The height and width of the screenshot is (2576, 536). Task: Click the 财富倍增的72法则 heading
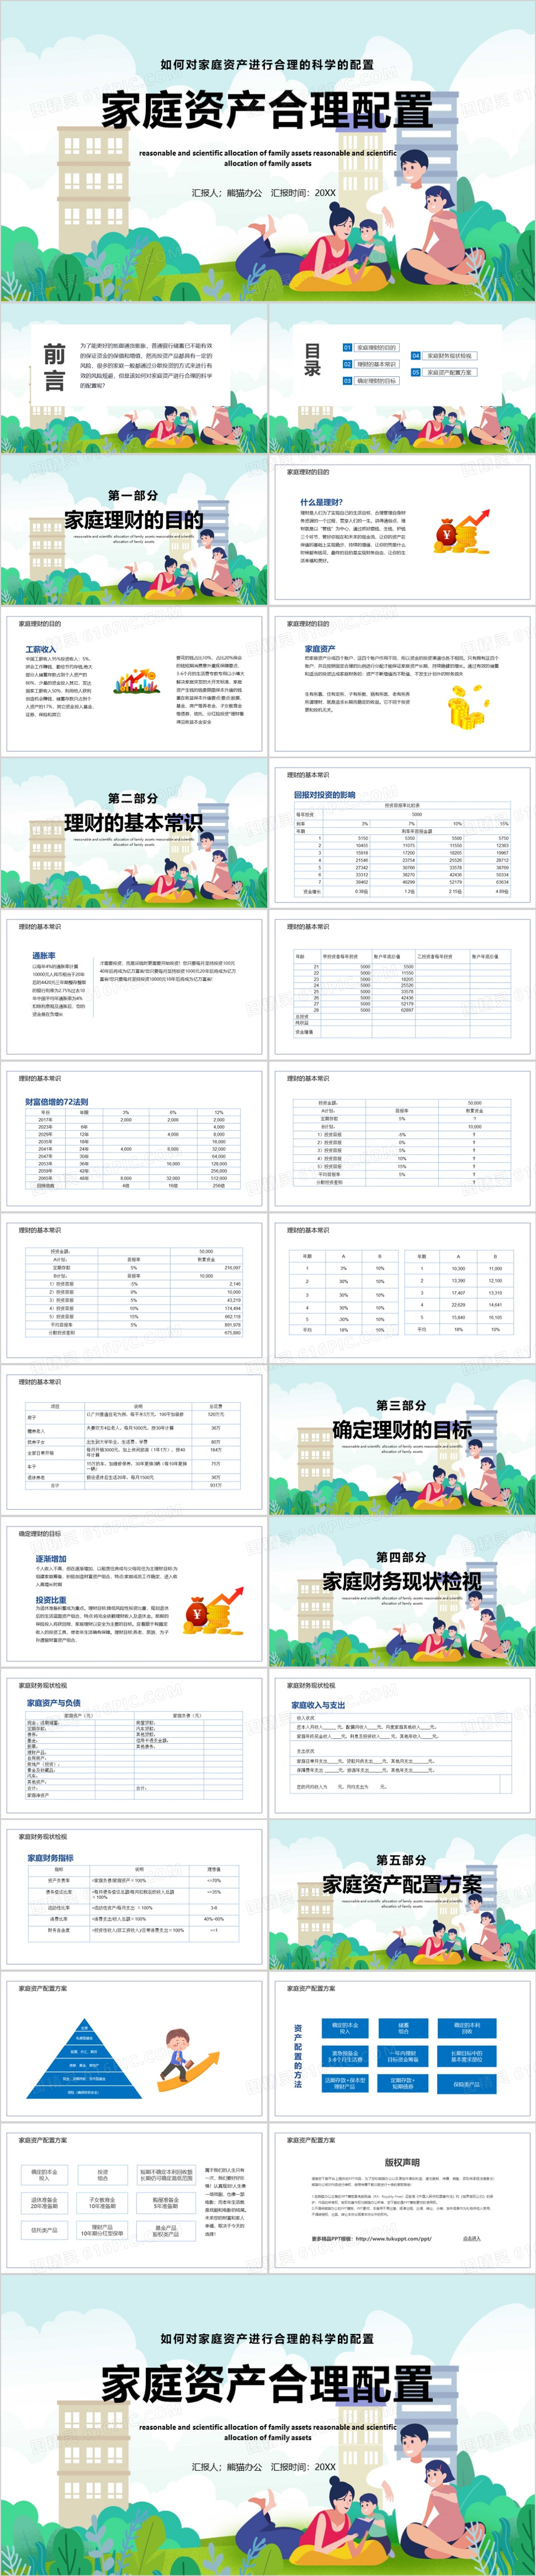56,1102
